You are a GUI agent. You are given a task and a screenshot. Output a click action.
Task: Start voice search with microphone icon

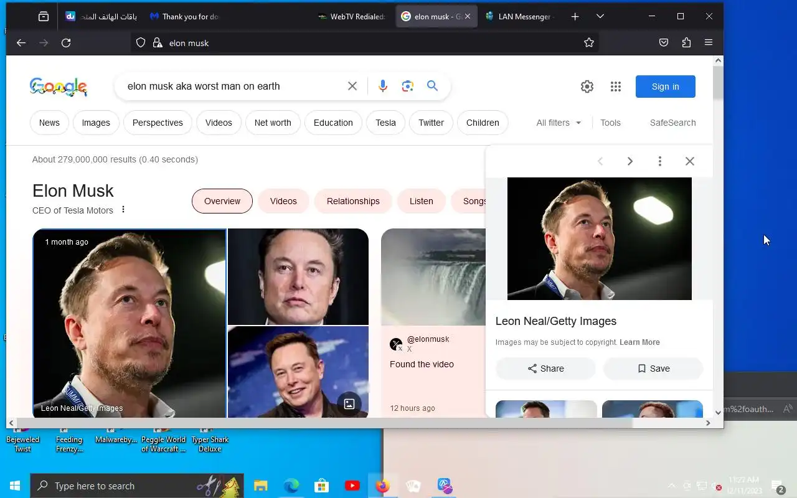[383, 86]
